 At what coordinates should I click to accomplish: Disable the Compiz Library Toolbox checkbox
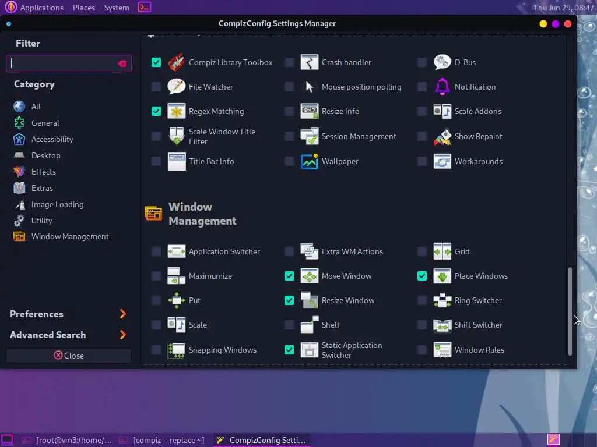[x=156, y=62]
